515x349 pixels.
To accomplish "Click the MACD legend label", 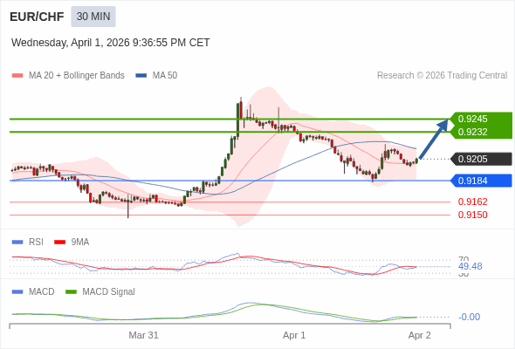I will 42,291.
